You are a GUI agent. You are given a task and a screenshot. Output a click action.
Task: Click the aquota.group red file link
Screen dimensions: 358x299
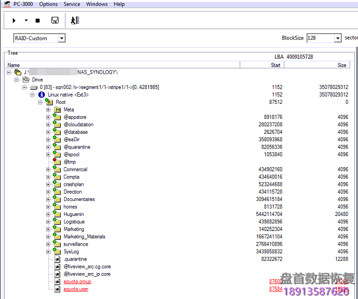click(x=77, y=282)
